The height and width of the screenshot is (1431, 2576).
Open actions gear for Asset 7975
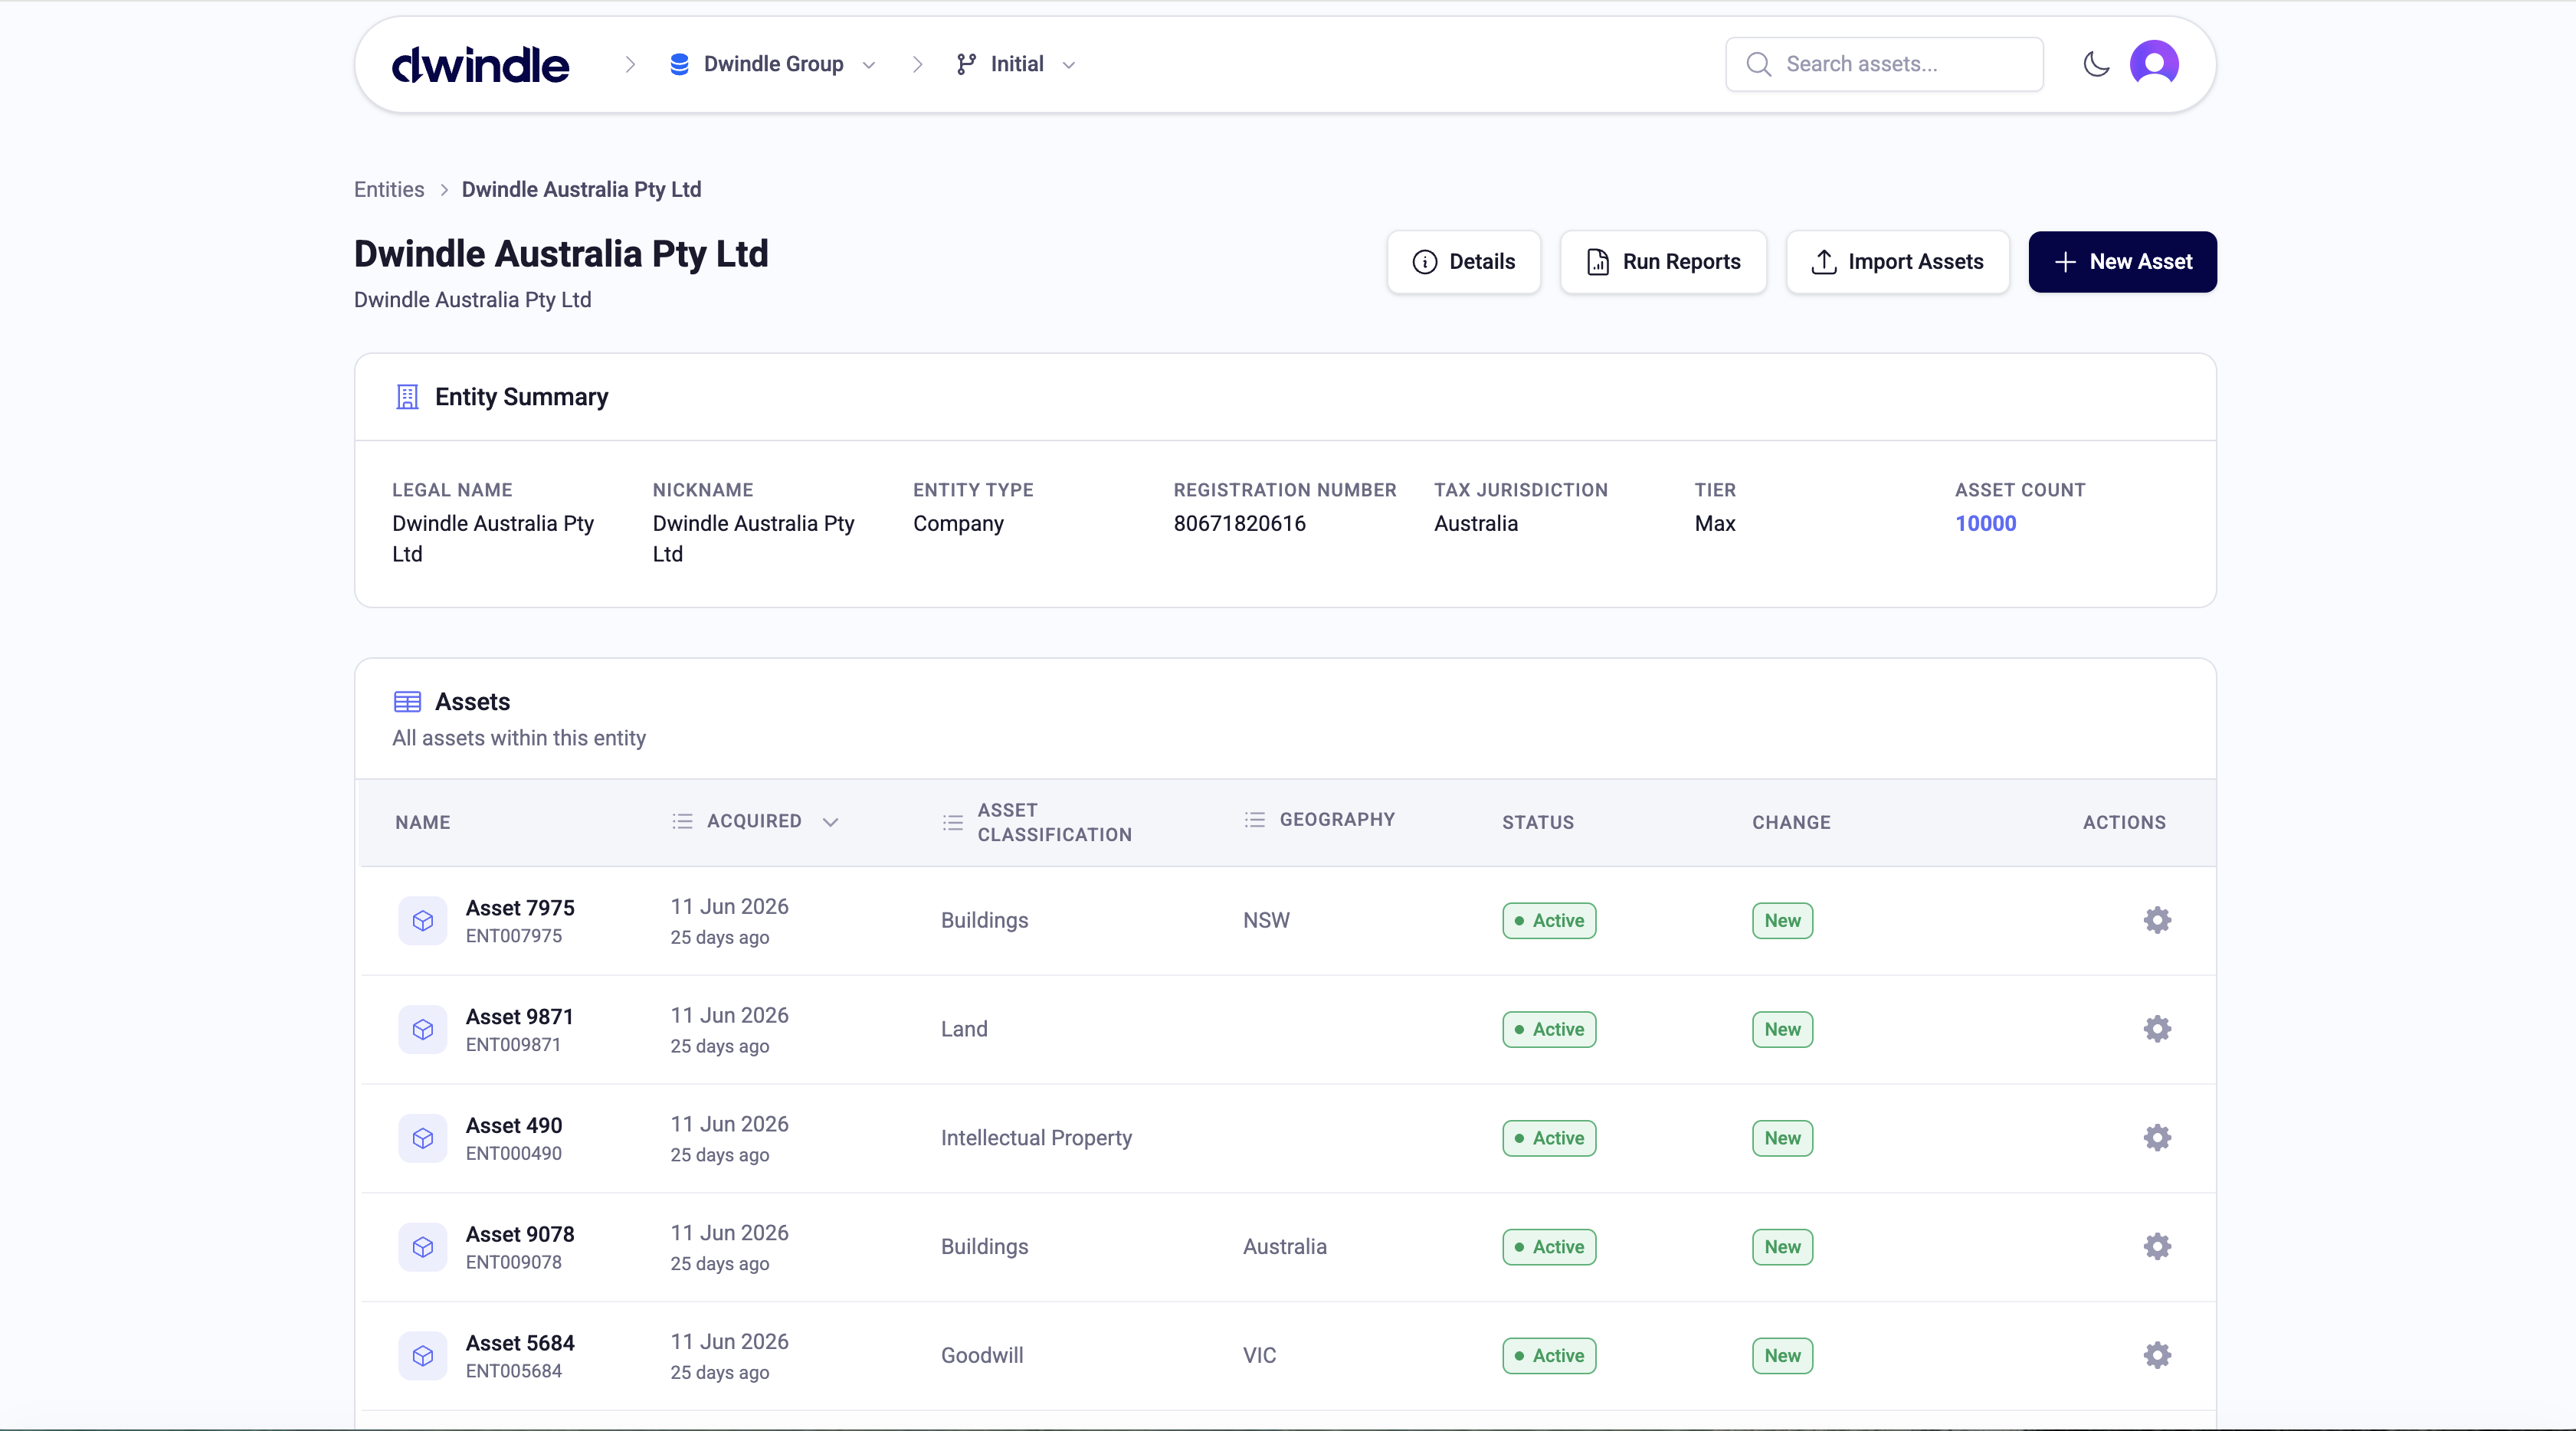2157,920
